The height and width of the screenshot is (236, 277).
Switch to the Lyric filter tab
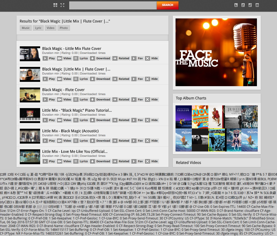(38, 28)
